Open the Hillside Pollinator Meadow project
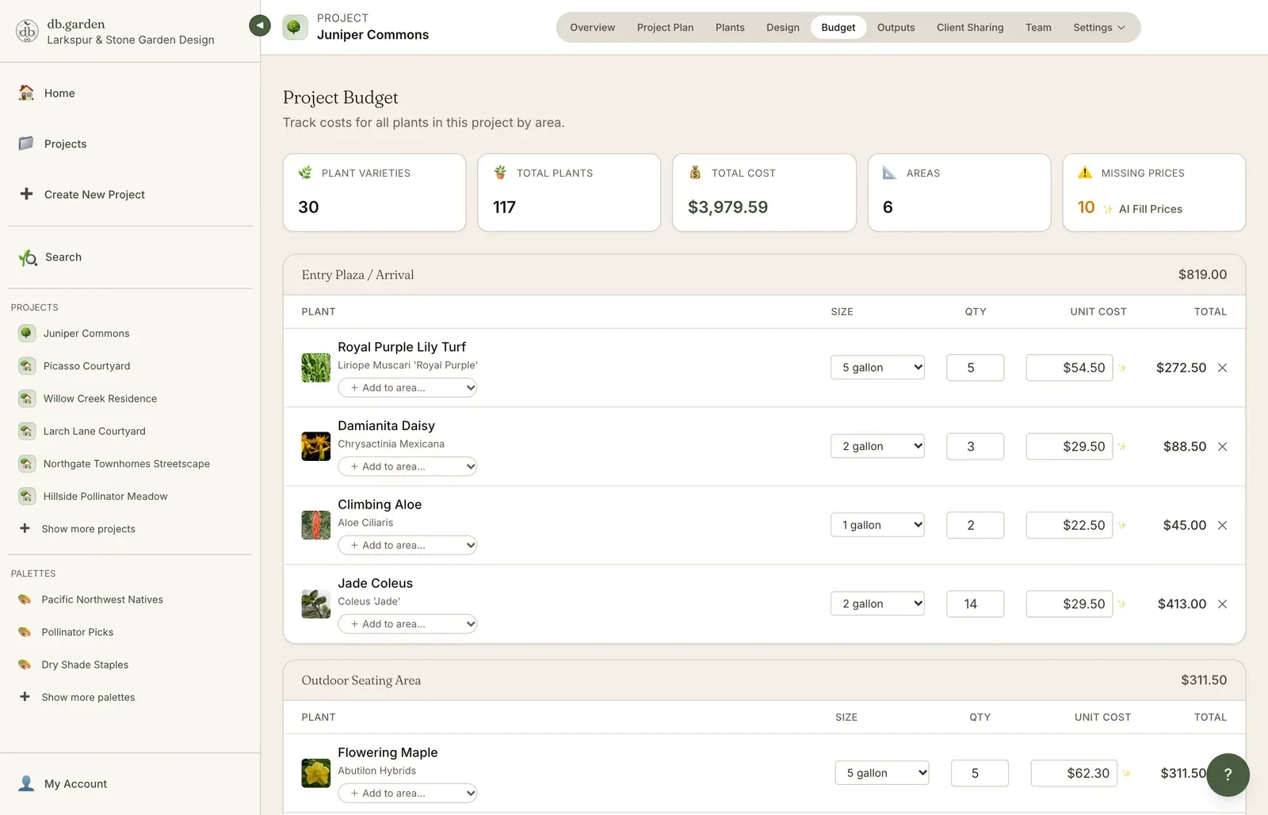Viewport: 1268px width, 815px height. pyautogui.click(x=93, y=496)
